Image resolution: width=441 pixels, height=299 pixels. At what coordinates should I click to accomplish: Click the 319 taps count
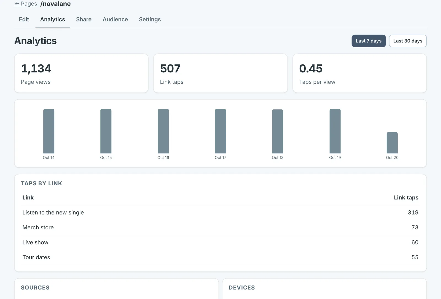(x=413, y=213)
